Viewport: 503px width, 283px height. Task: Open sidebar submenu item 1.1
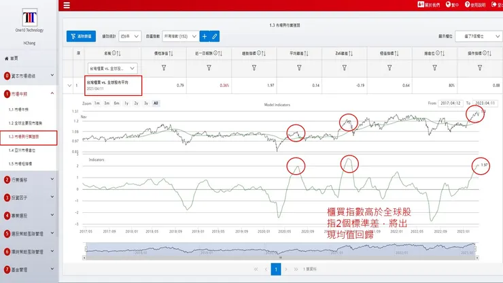(18, 110)
